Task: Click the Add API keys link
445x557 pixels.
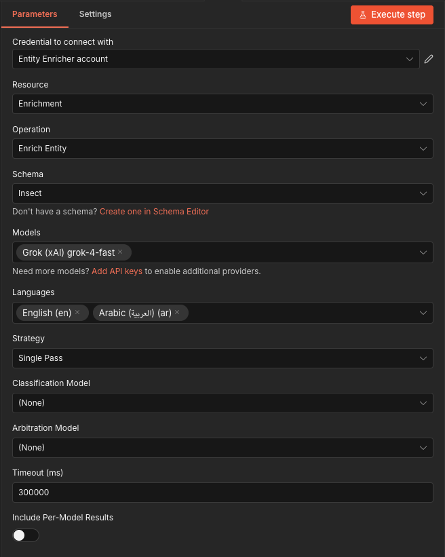Action: 117,271
